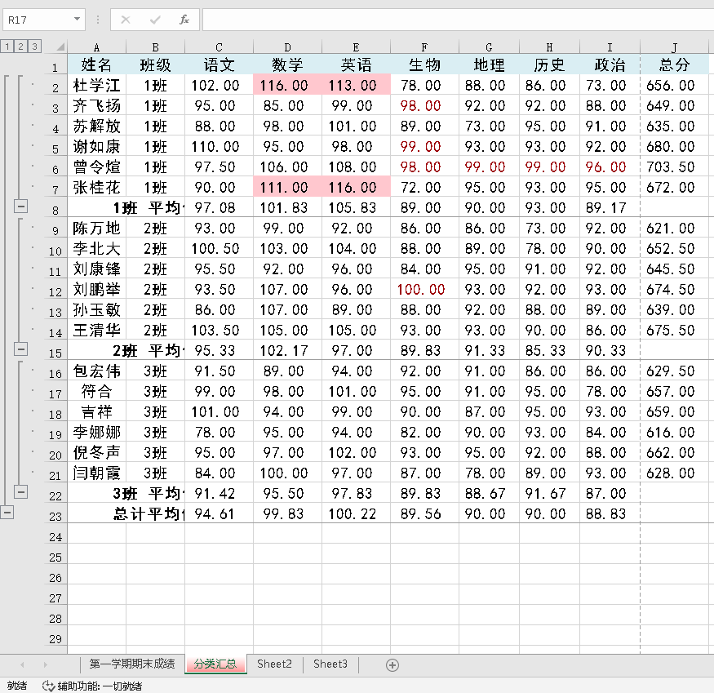Collapse the grand total outline group
Image resolution: width=714 pixels, height=693 pixels.
[x=7, y=512]
